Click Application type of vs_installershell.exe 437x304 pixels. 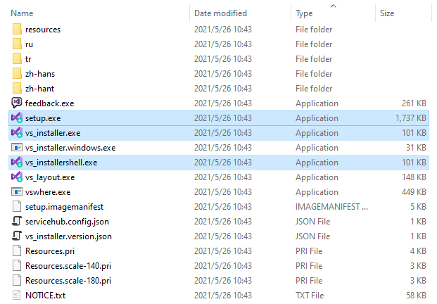coord(317,163)
